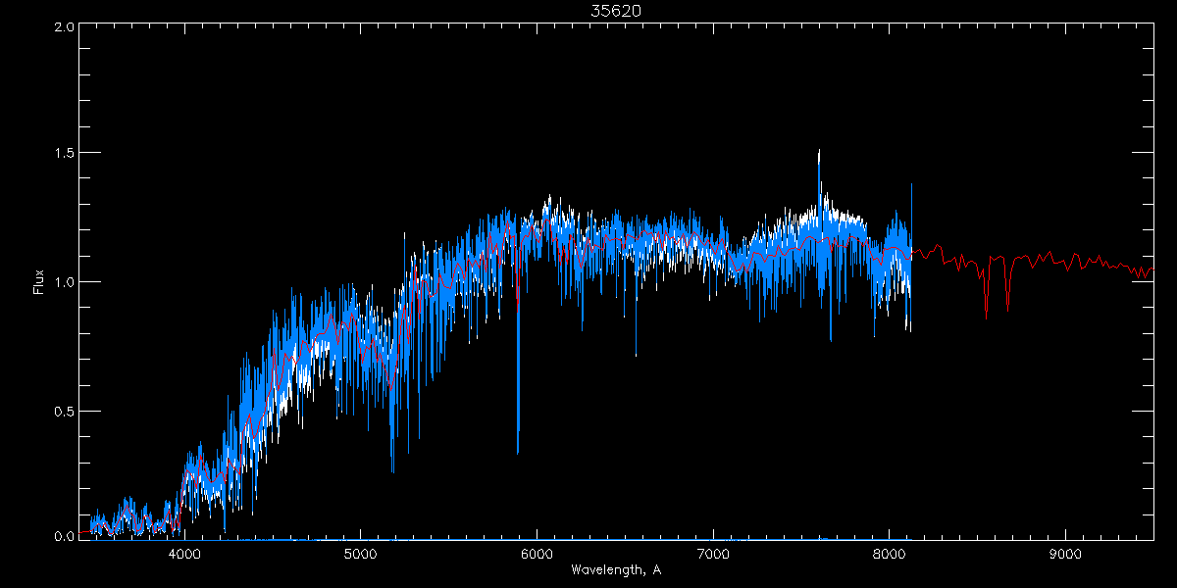Select the 8000 x-axis tick label
Image resolution: width=1177 pixels, height=588 pixels.
[x=889, y=554]
